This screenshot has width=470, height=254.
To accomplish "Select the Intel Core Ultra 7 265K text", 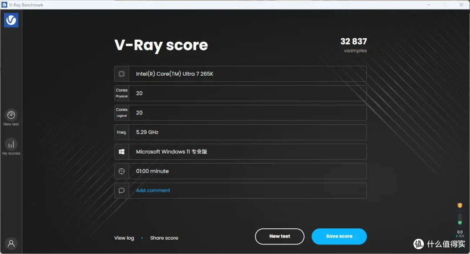I will click(175, 74).
